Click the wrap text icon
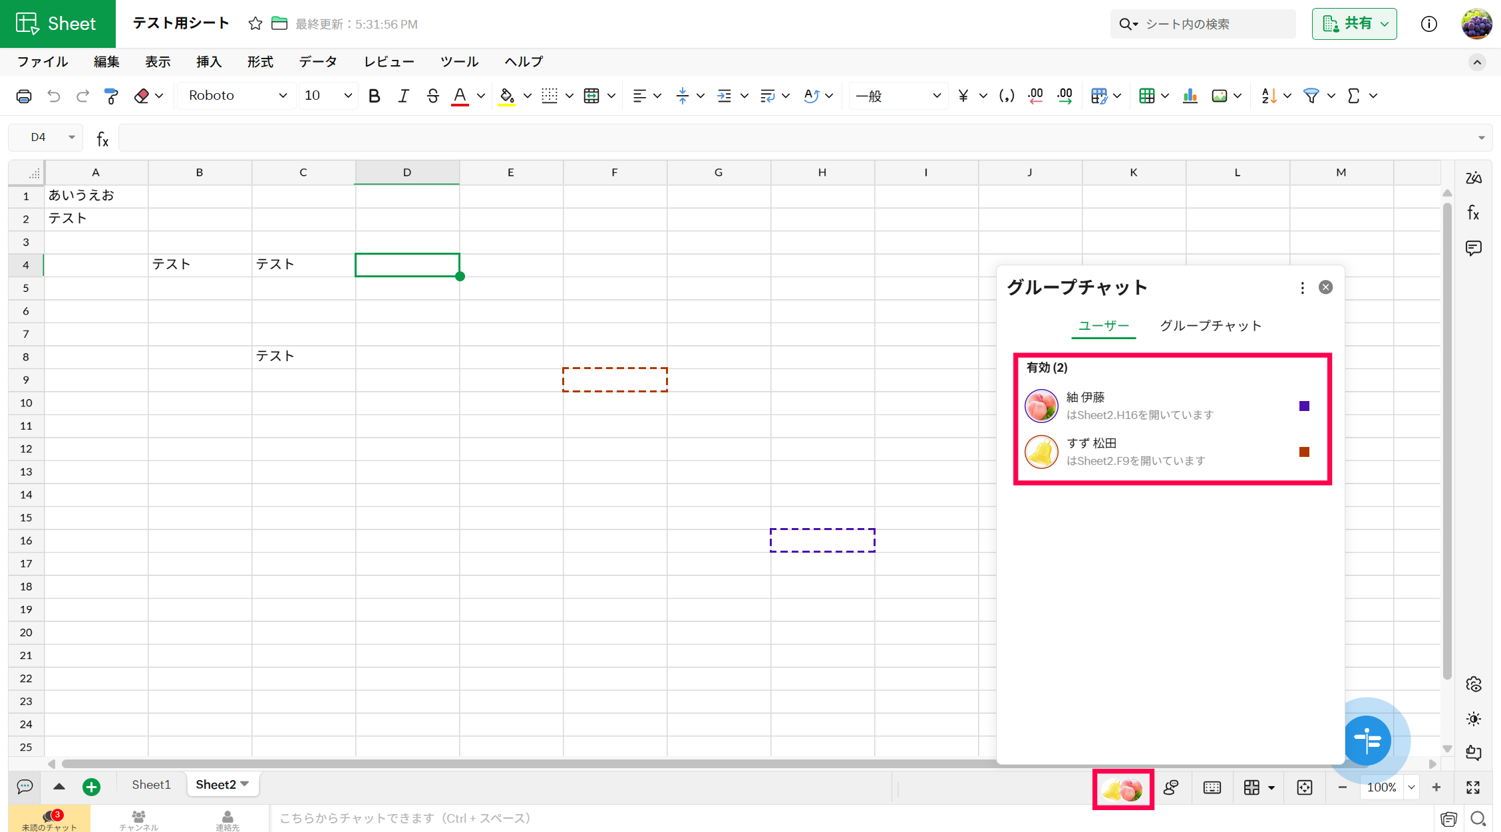Viewport: 1501px width, 832px height. 767,96
